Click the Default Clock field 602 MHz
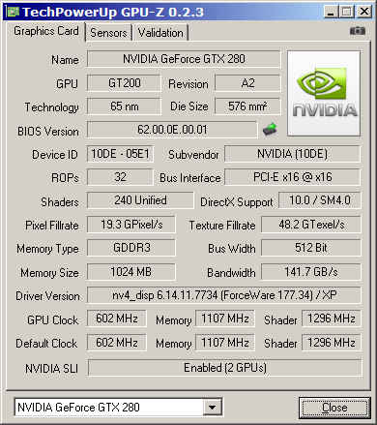 pyautogui.click(x=117, y=343)
